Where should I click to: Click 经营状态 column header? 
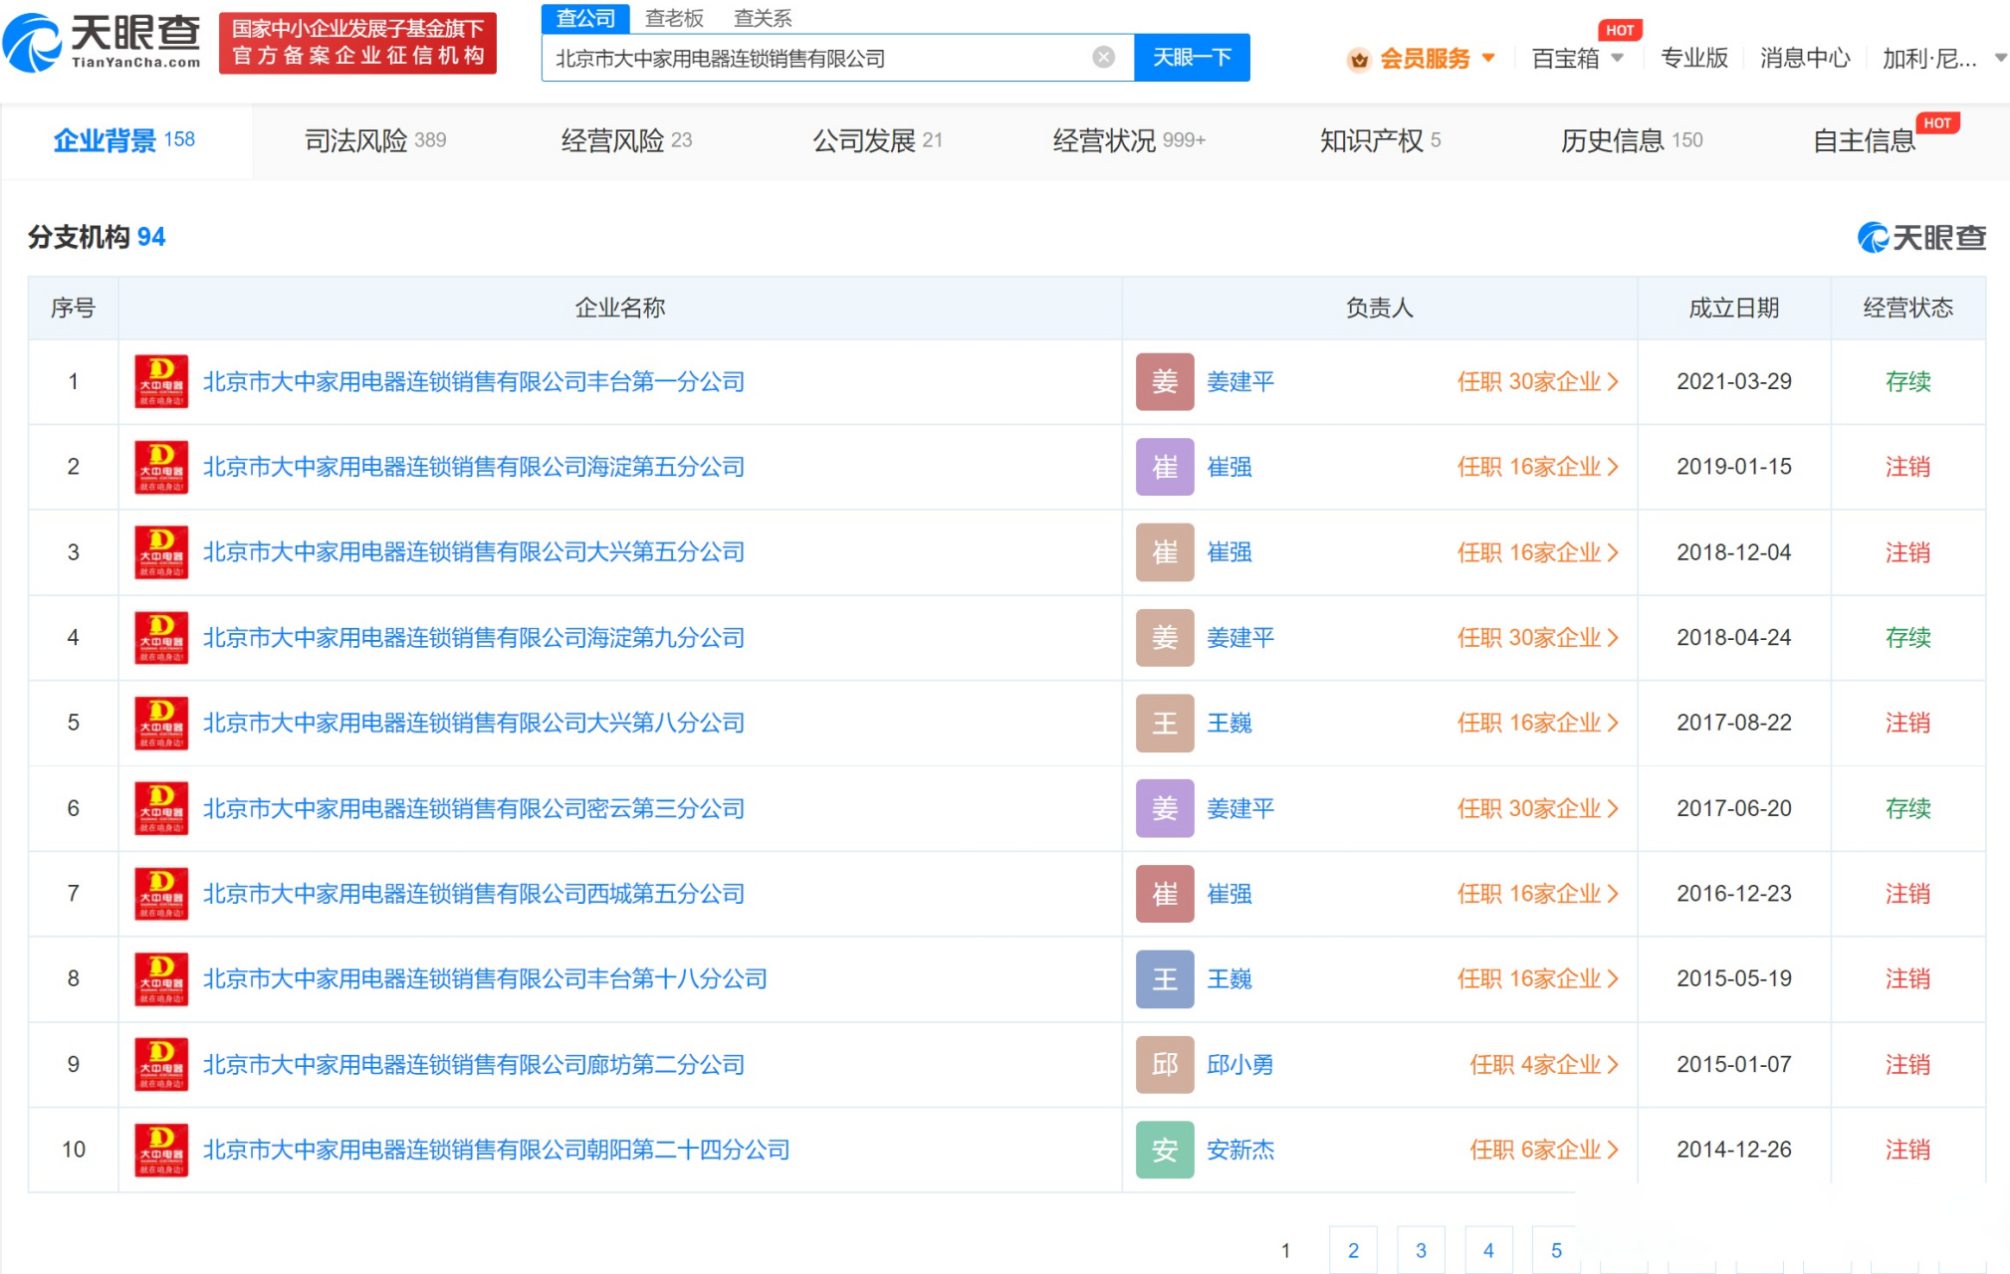click(1907, 308)
